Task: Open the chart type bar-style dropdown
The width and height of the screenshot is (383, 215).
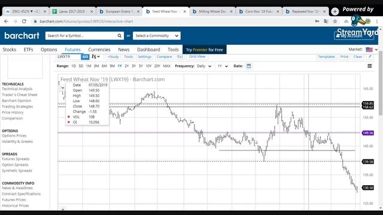Action: [96, 57]
